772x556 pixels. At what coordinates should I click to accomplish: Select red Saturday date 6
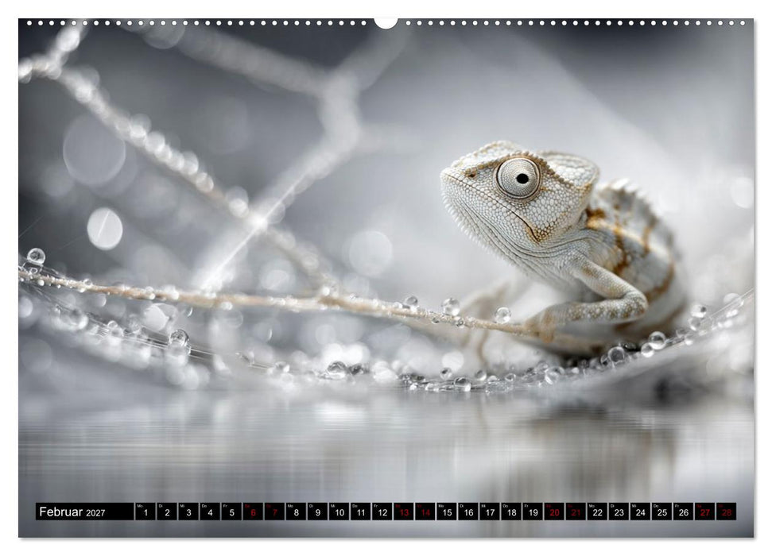[x=253, y=512]
